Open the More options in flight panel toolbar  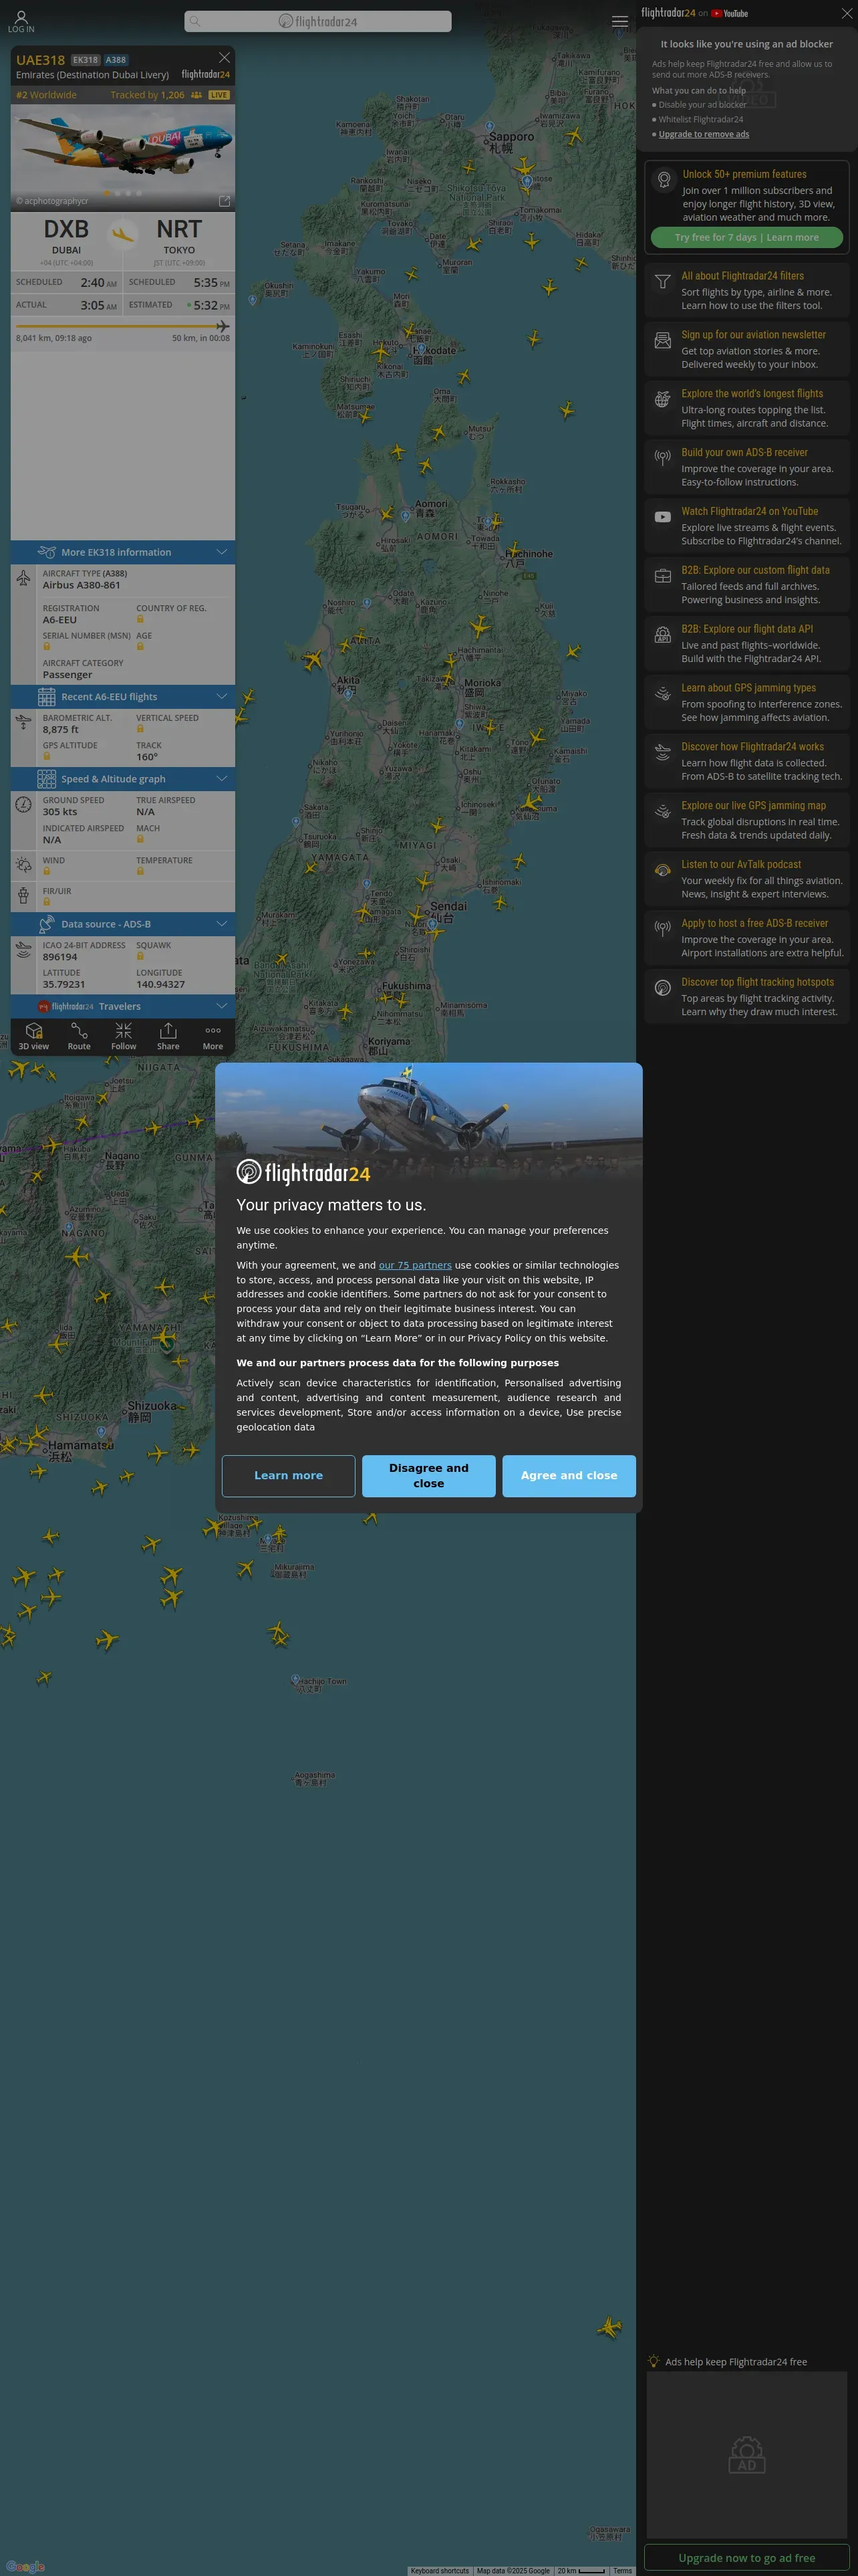(212, 1036)
